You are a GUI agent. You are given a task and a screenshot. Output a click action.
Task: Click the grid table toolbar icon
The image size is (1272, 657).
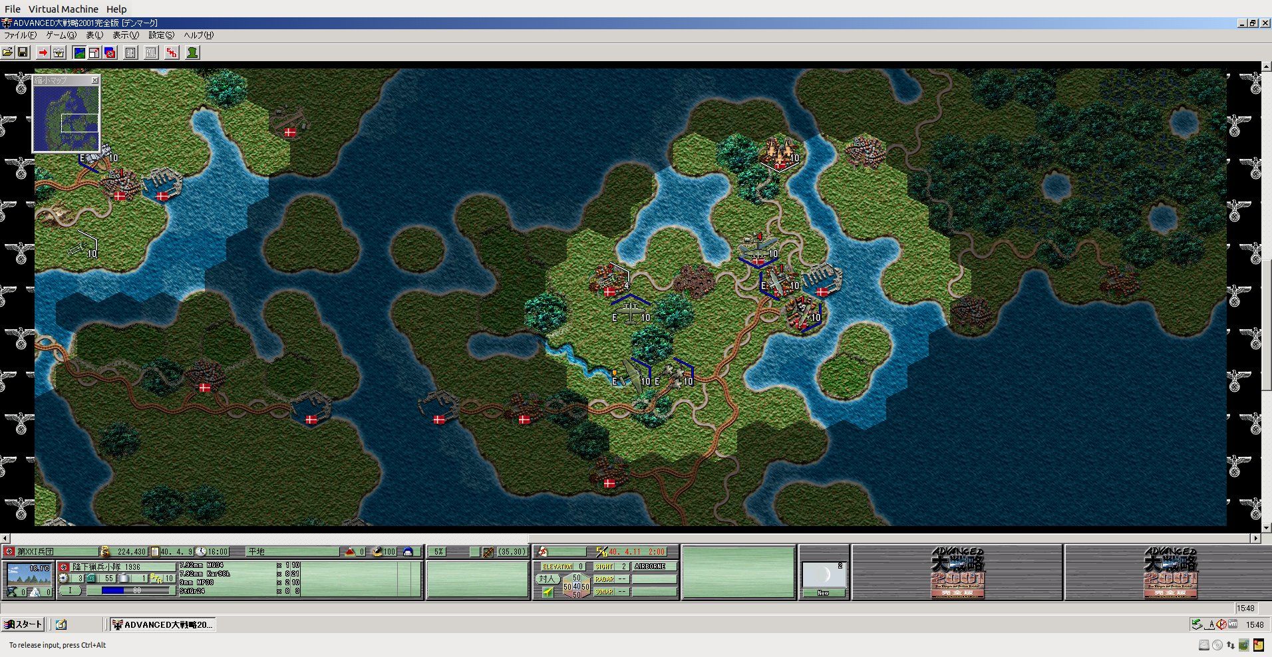pyautogui.click(x=130, y=53)
